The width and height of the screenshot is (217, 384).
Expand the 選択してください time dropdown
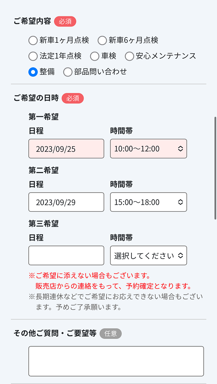coord(149,256)
